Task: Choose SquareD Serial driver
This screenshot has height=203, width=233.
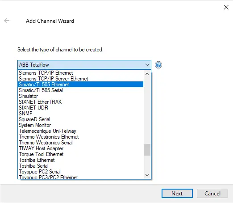Action: pyautogui.click(x=80, y=119)
